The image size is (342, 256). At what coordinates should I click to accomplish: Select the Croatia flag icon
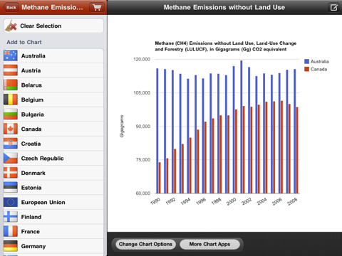coord(11,144)
